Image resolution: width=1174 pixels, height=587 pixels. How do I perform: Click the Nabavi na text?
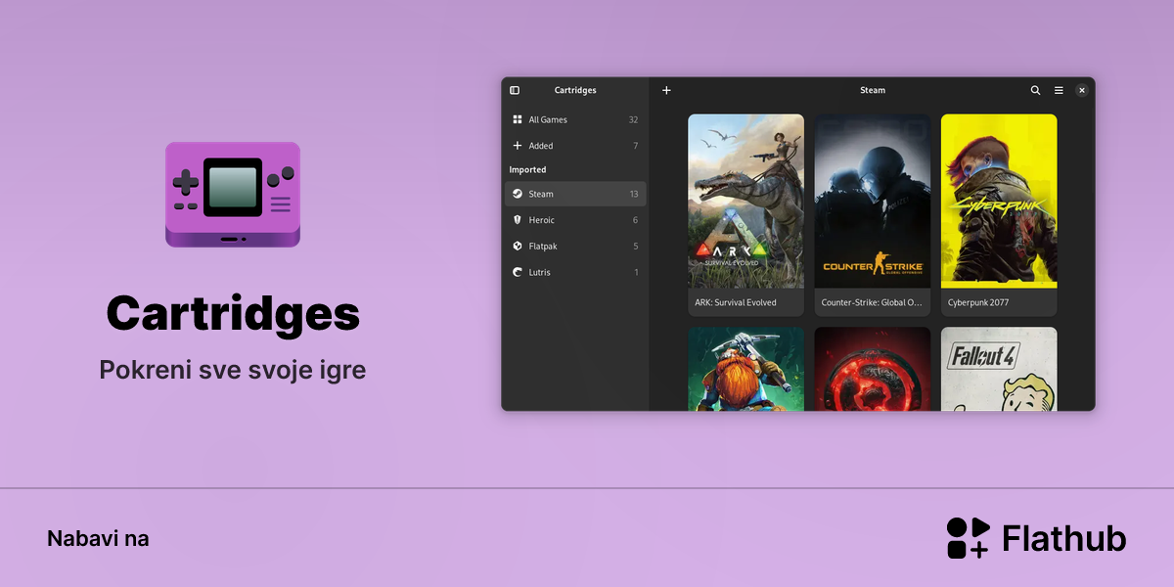click(98, 538)
